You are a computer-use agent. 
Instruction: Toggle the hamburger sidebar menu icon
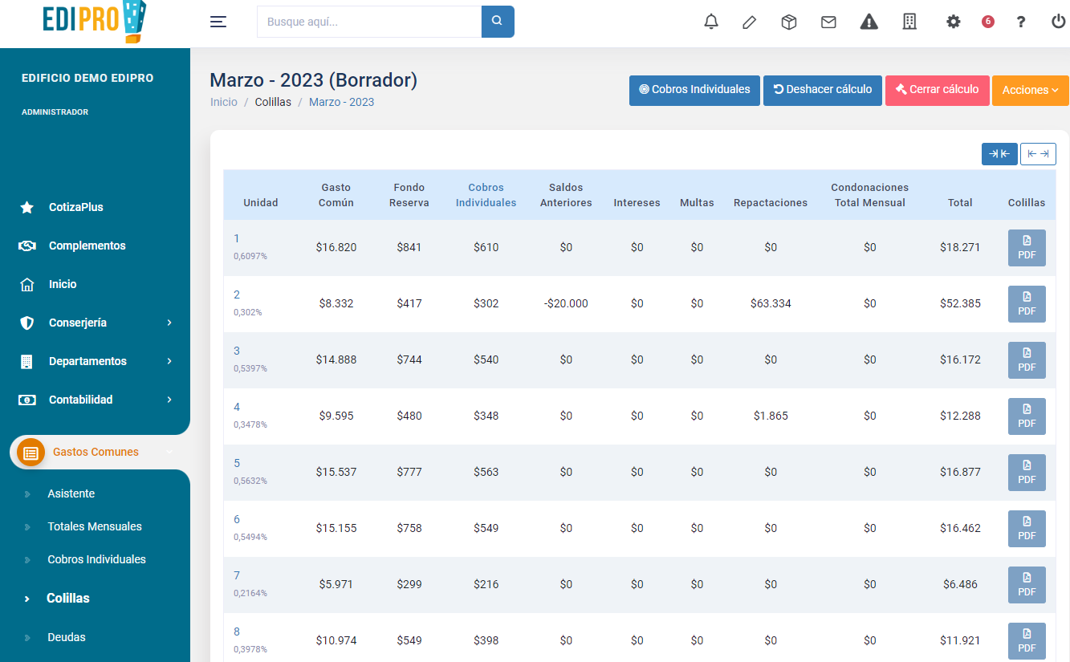(x=218, y=22)
